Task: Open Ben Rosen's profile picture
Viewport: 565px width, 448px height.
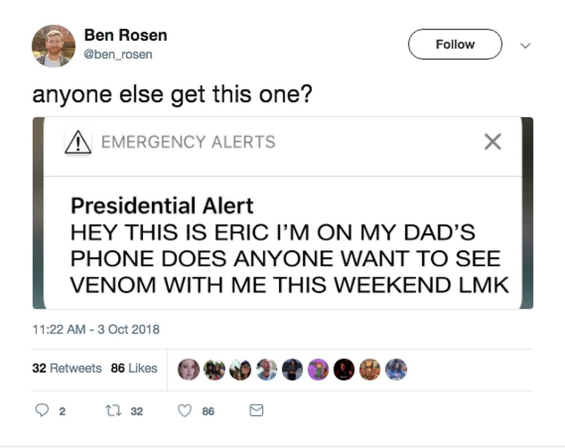Action: pyautogui.click(x=54, y=46)
